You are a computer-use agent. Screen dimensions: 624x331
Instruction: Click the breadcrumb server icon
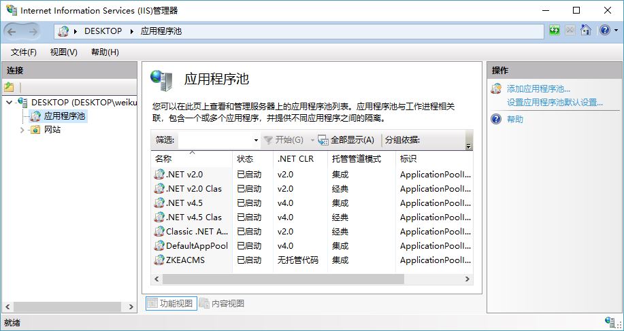pyautogui.click(x=63, y=31)
